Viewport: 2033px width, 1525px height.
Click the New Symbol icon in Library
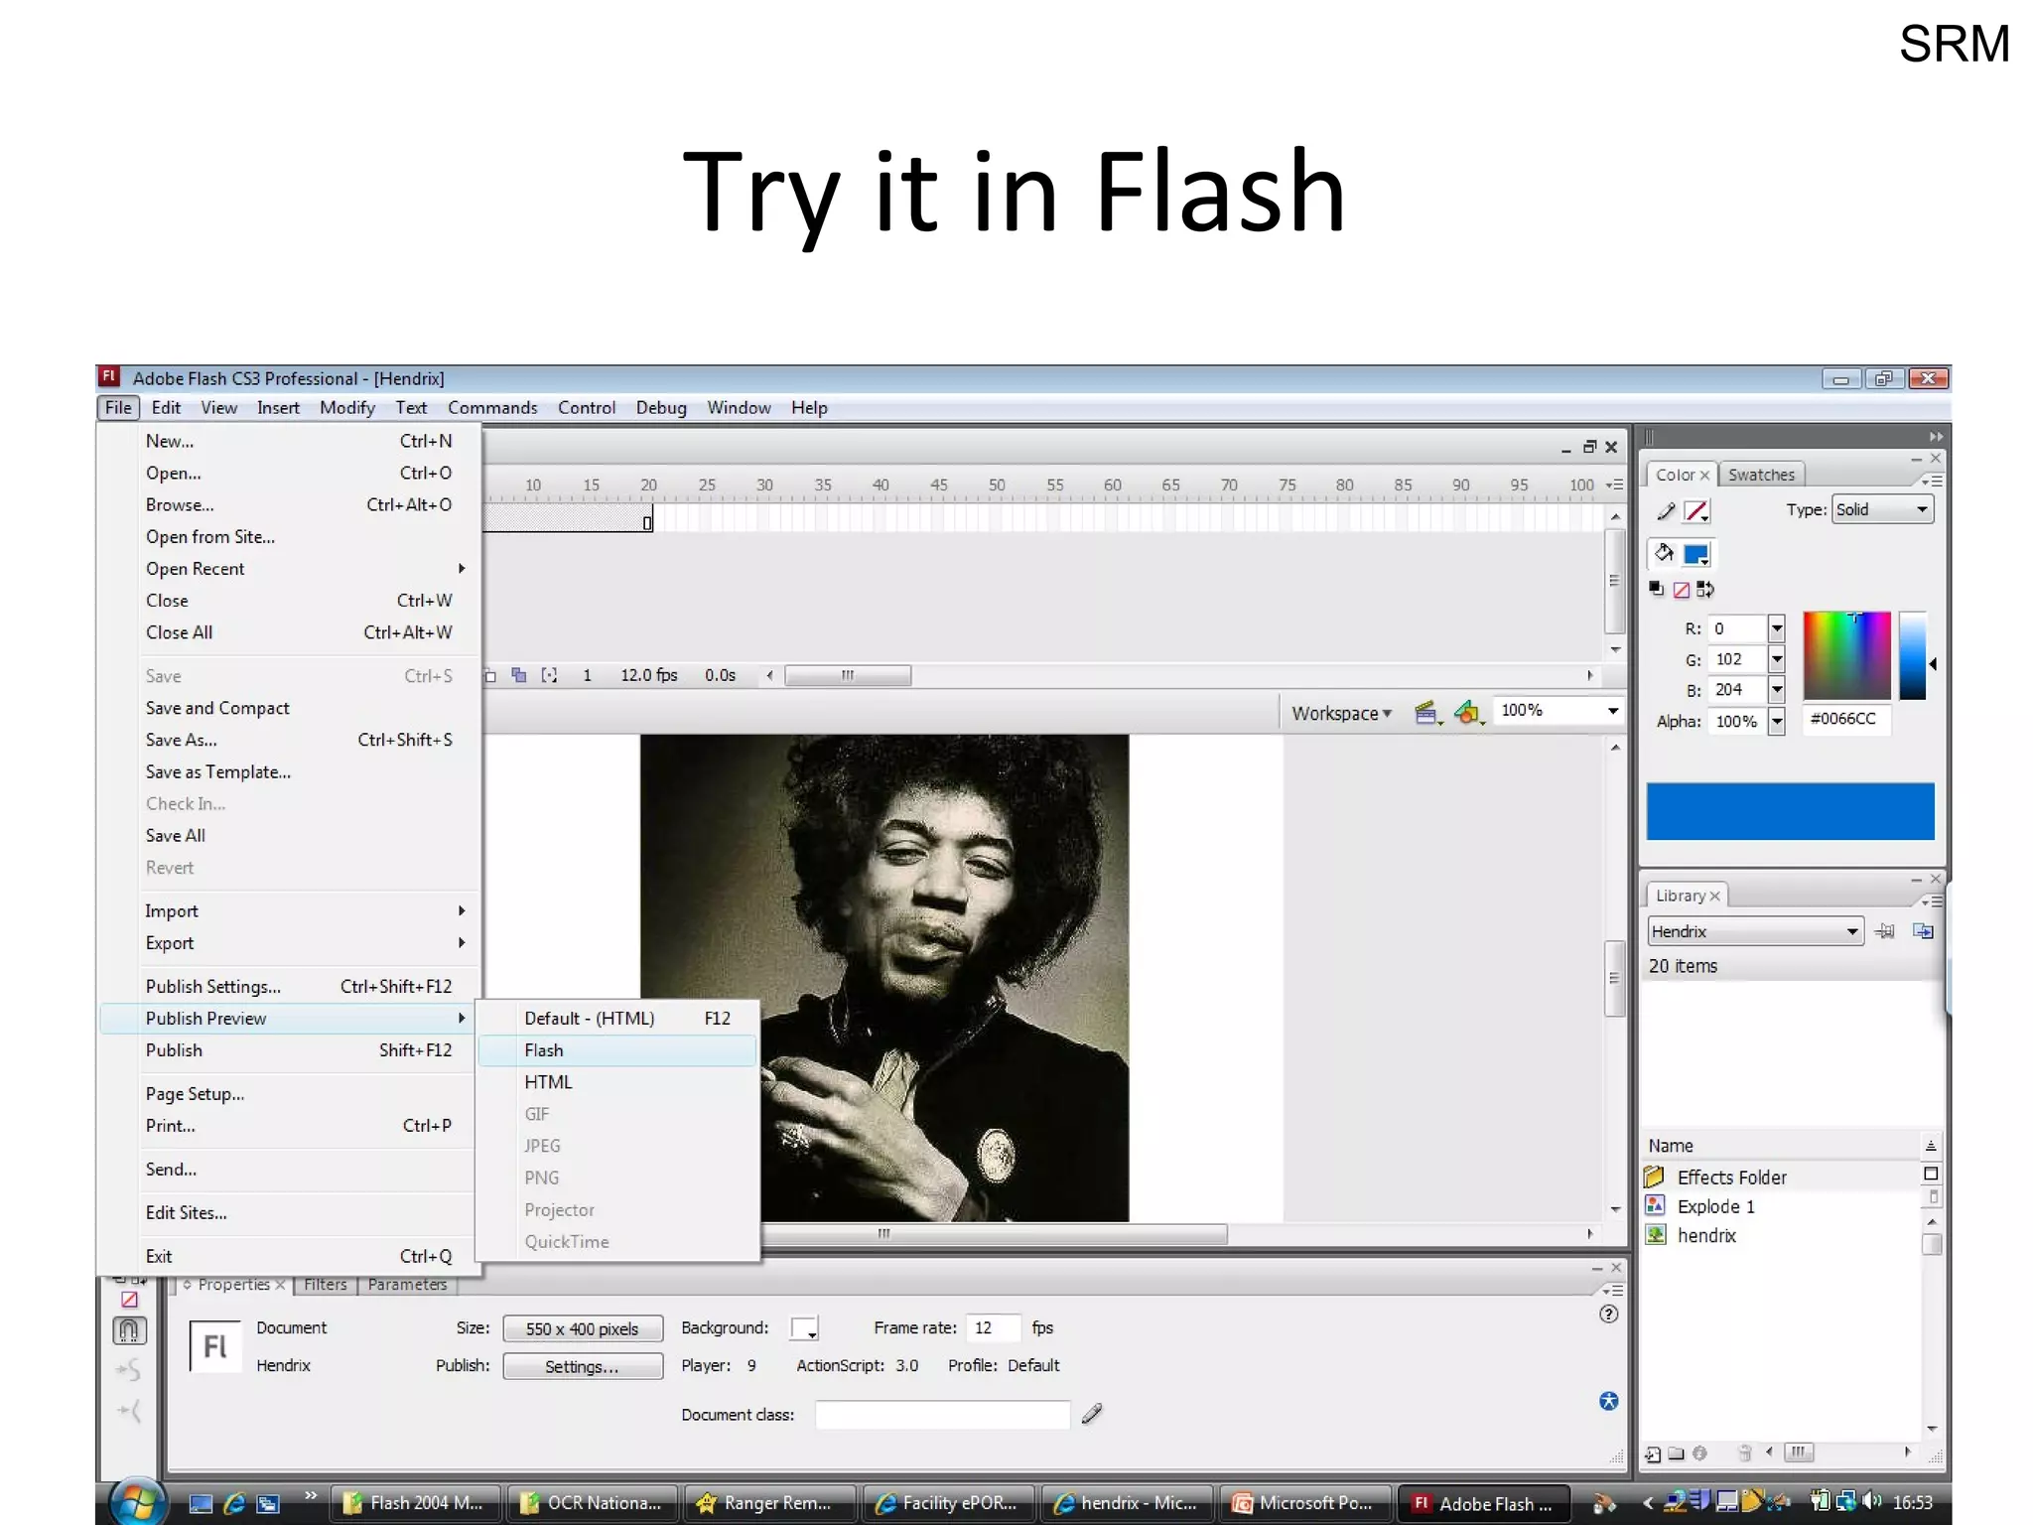[1652, 1455]
